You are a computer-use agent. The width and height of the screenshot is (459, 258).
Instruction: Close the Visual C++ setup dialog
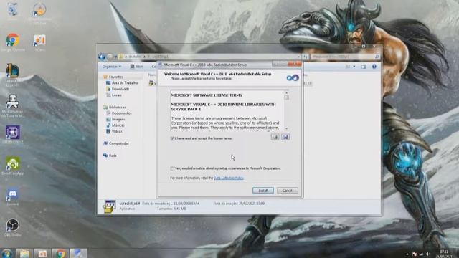click(295, 64)
